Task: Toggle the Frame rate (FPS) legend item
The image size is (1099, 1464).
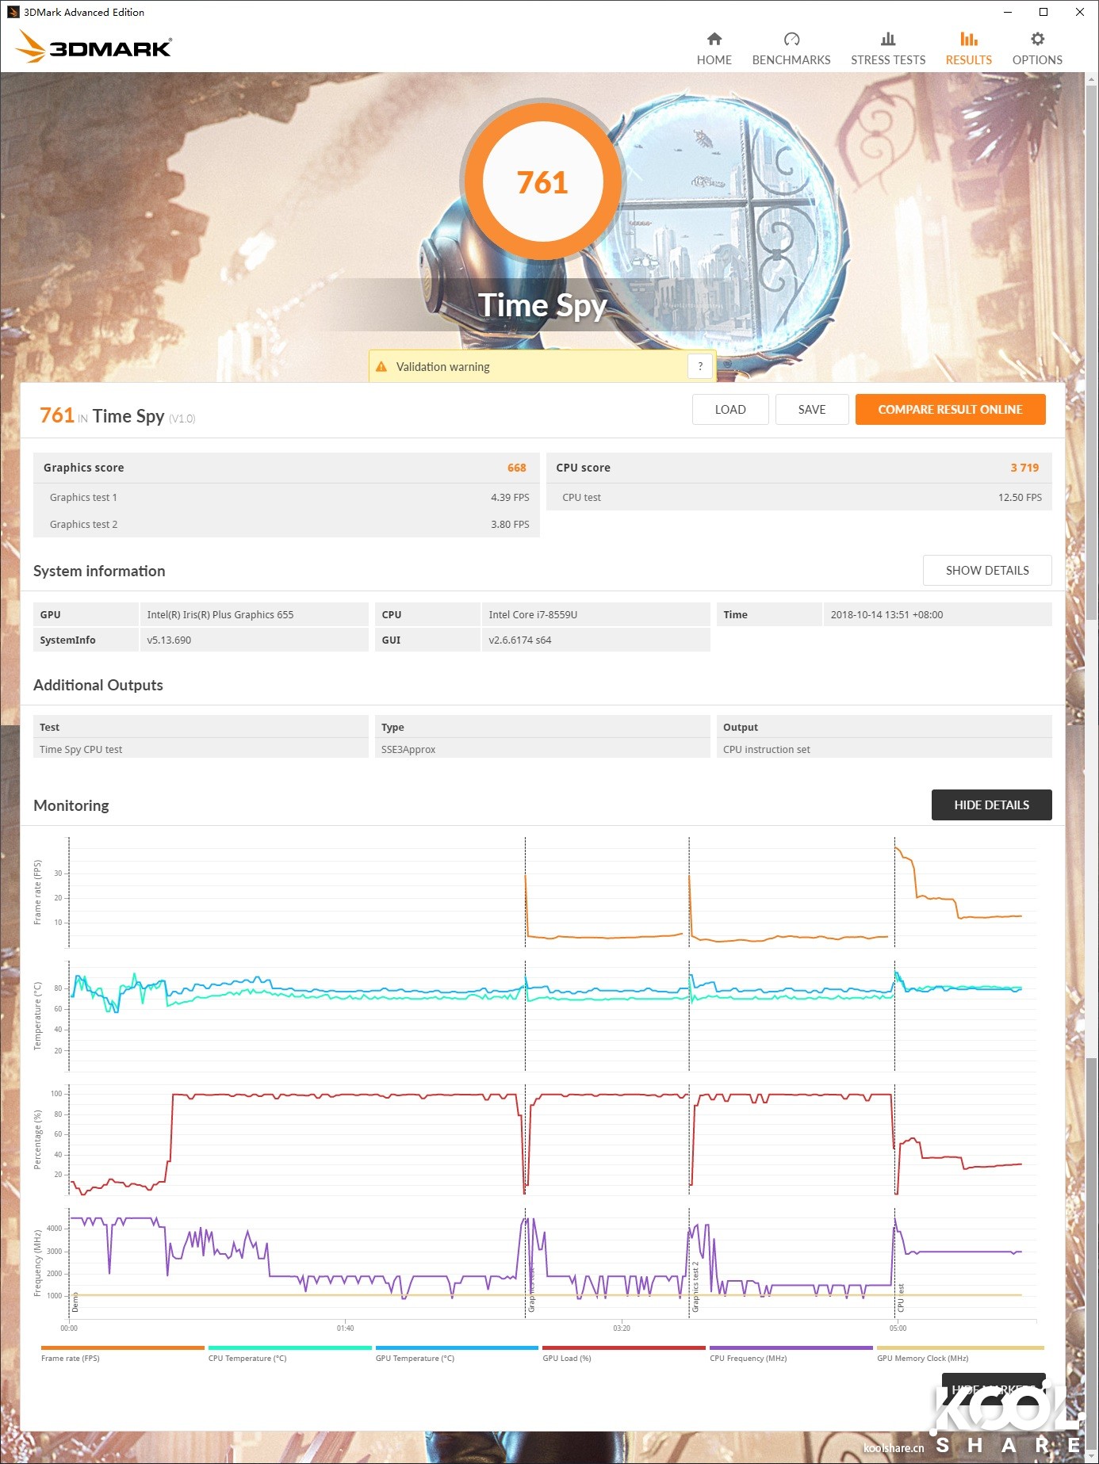Action: pos(123,1353)
